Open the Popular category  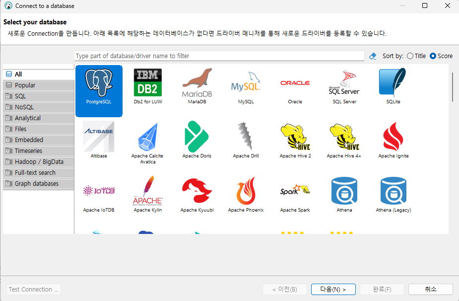point(38,85)
